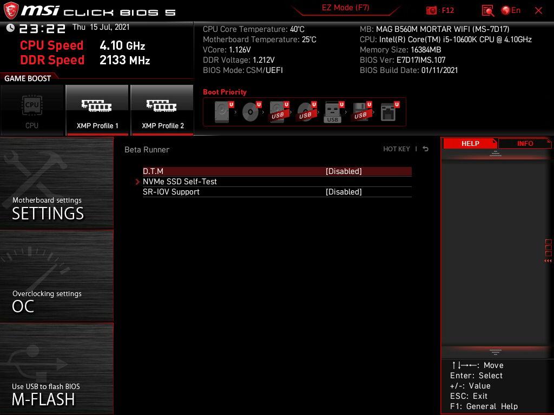Open M-FLASH to flash BIOS
Image resolution: width=554 pixels, height=415 pixels.
point(57,370)
